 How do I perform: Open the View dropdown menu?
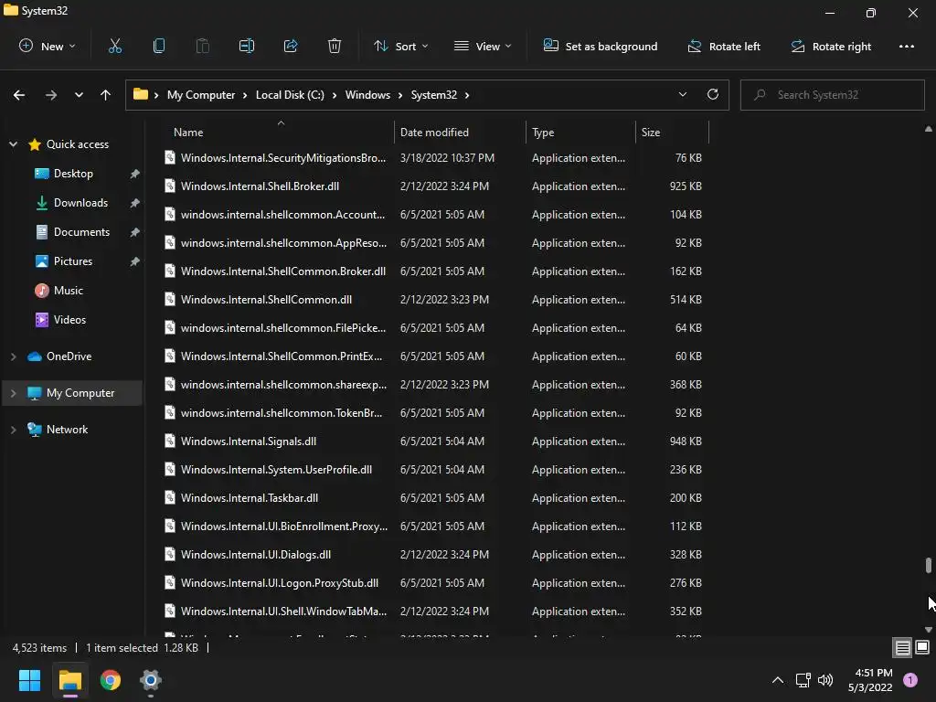[483, 46]
